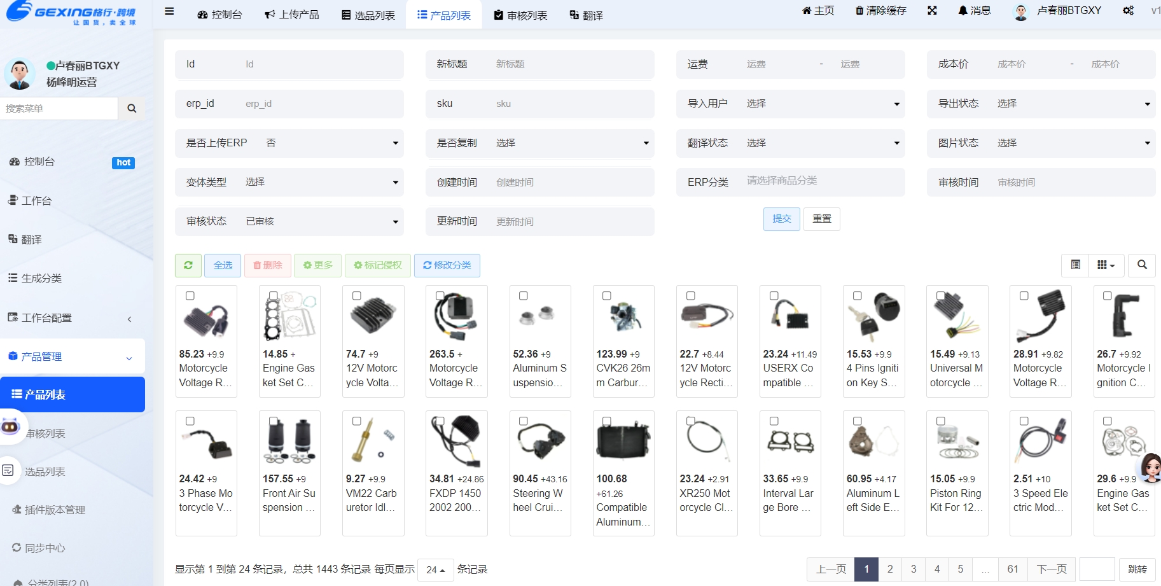This screenshot has width=1161, height=586.
Task: Switch to the 审核列表 tab
Action: tap(520, 15)
